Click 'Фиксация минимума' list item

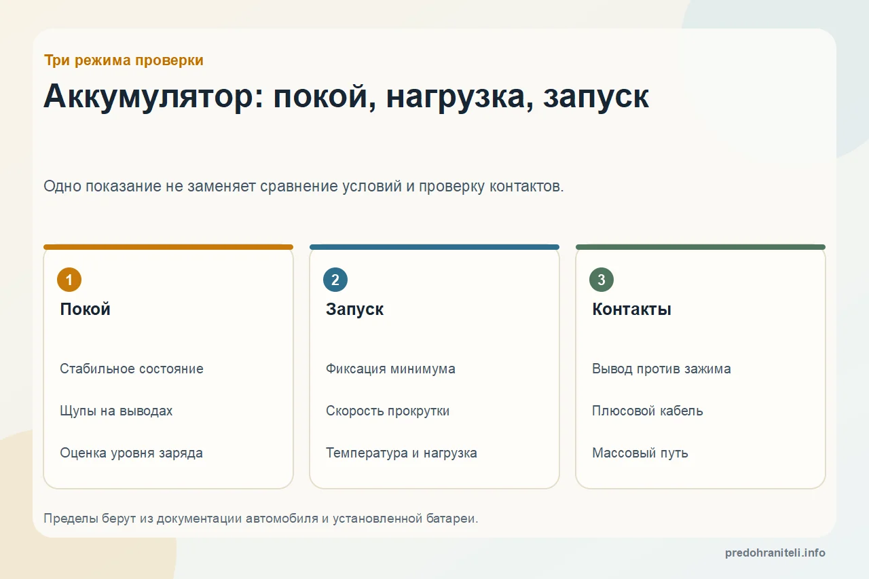click(390, 369)
